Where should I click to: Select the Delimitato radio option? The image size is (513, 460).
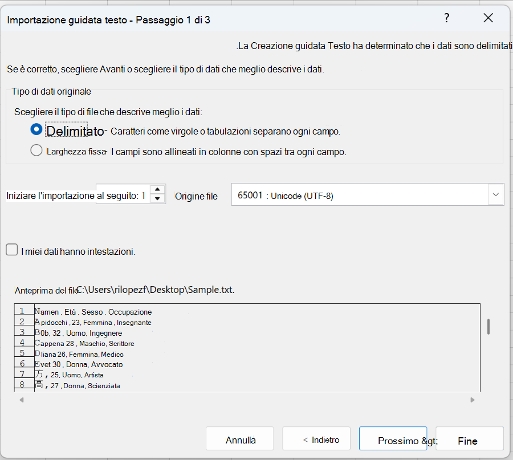[36, 129]
